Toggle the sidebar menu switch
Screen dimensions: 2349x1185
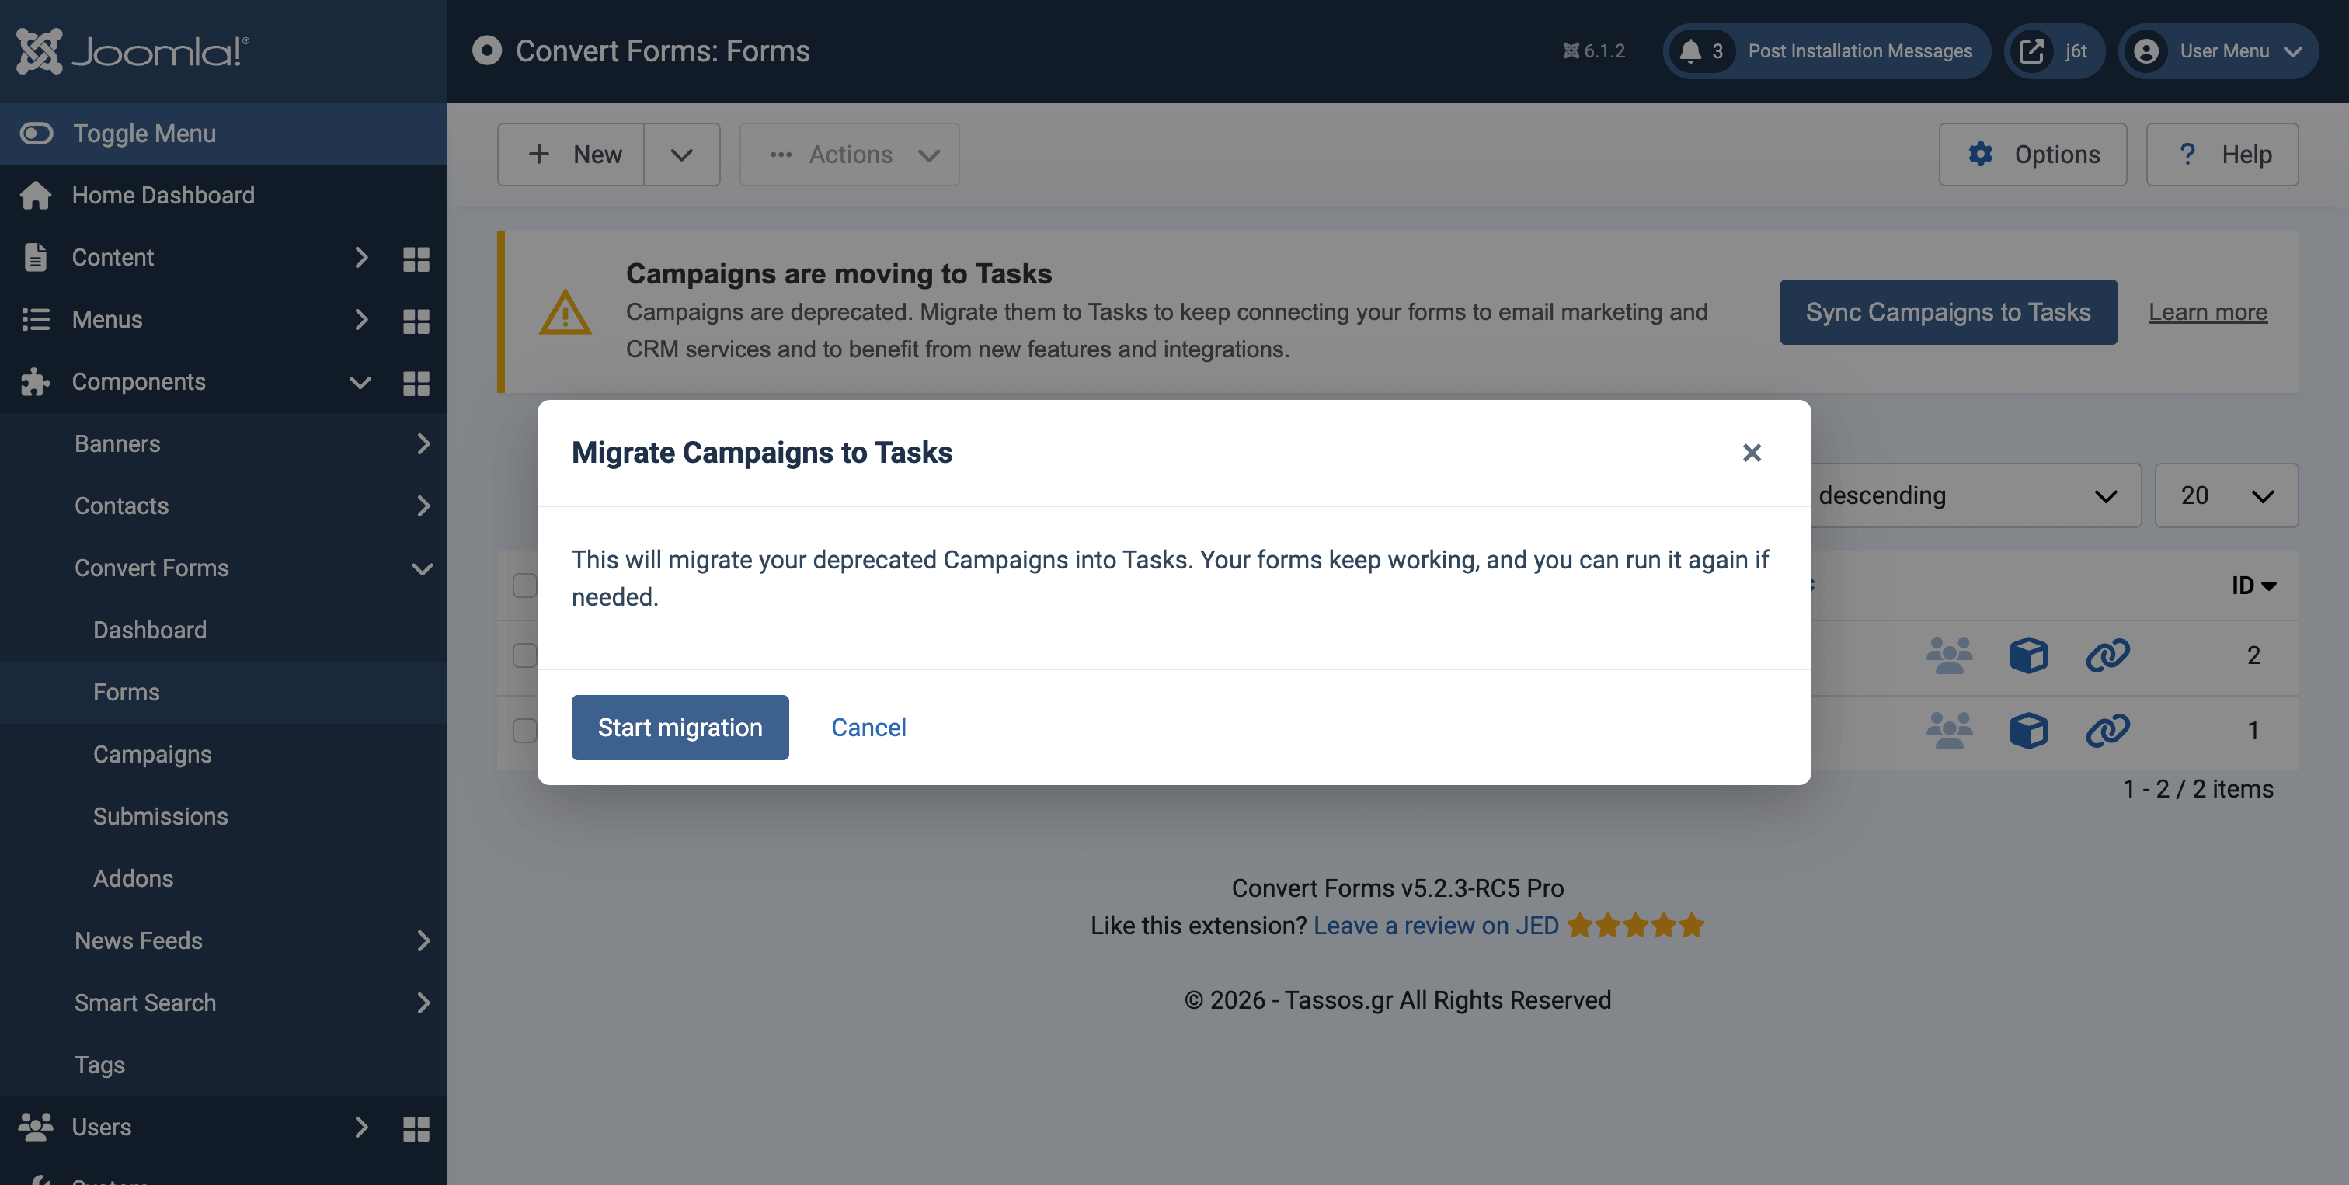tap(37, 133)
